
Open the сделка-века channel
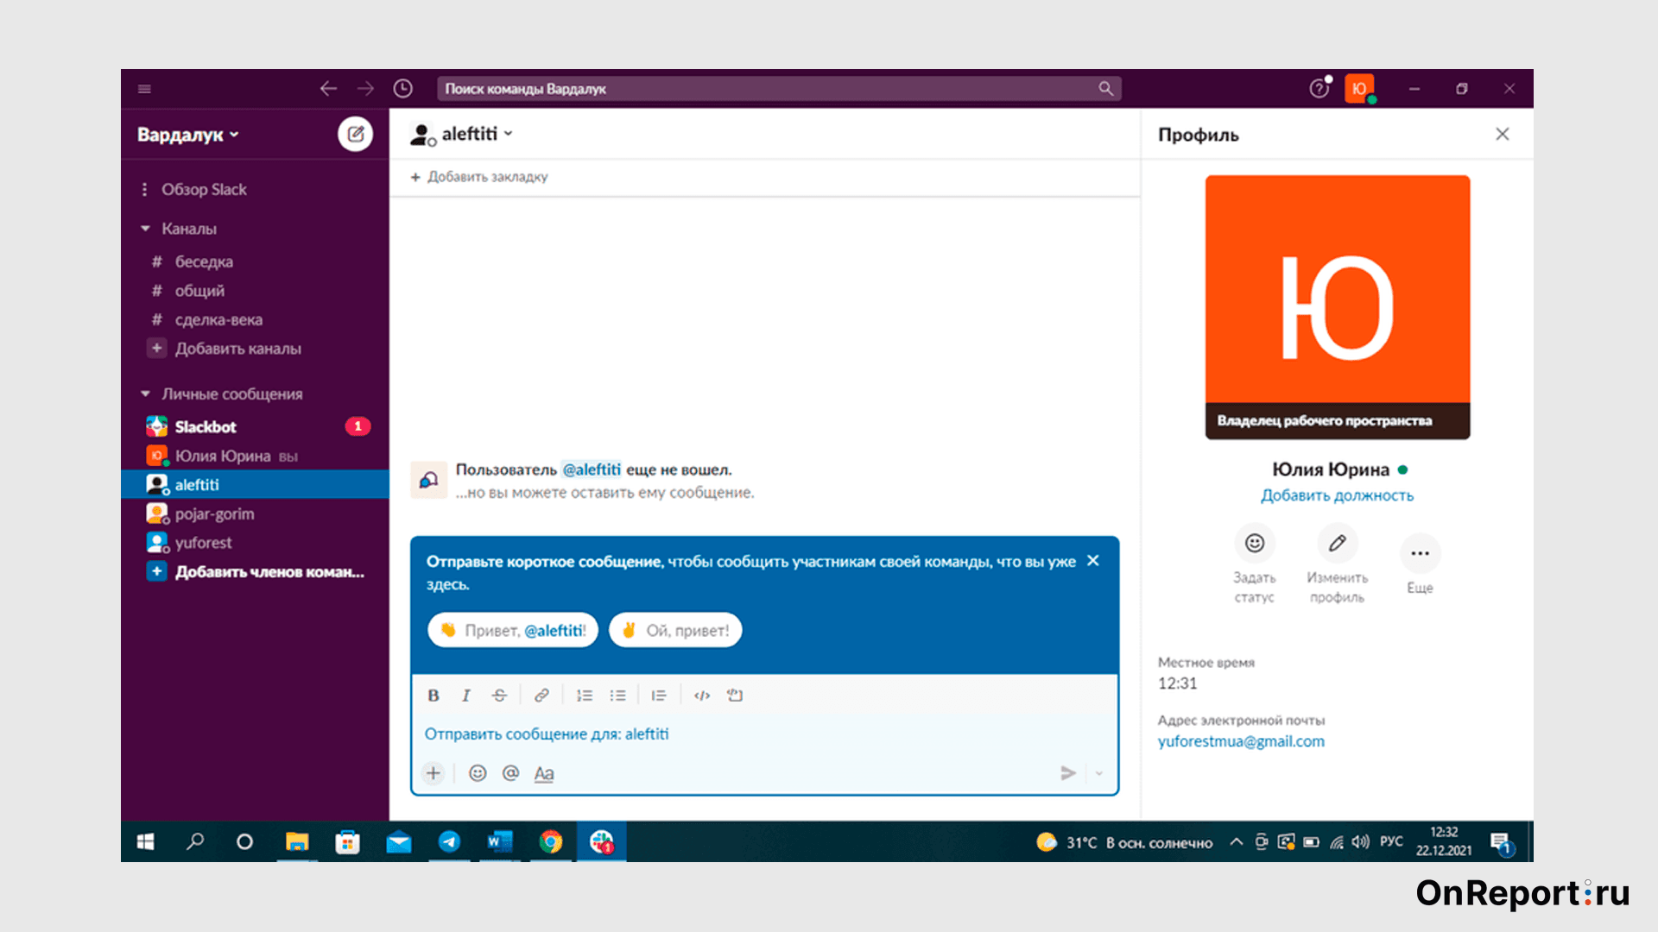point(218,319)
